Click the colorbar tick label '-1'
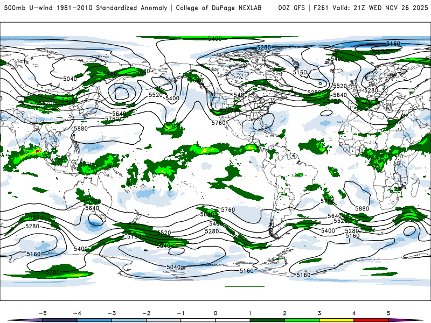 point(180,313)
